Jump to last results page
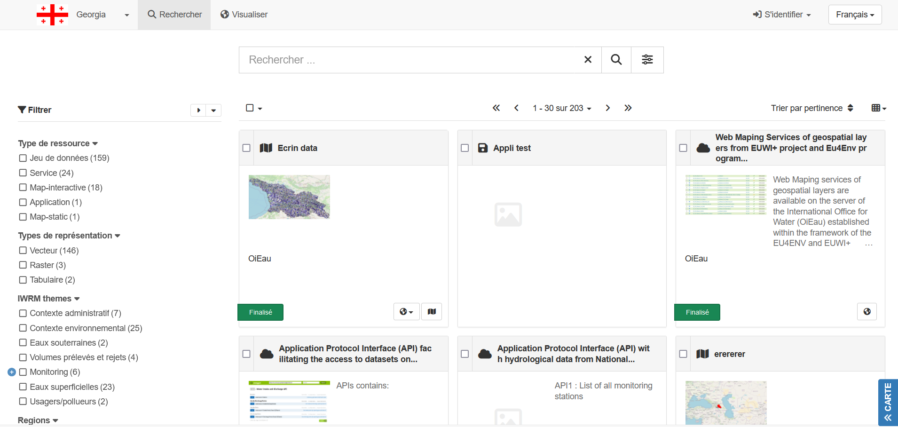898x427 pixels. coord(628,108)
